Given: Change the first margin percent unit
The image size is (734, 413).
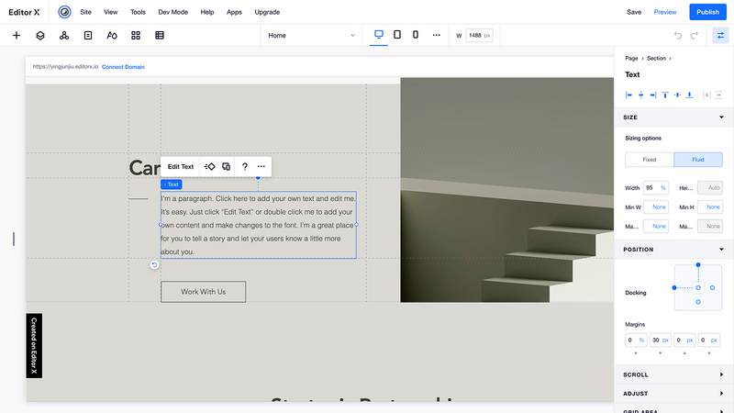Looking at the screenshot, I should pyautogui.click(x=641, y=340).
